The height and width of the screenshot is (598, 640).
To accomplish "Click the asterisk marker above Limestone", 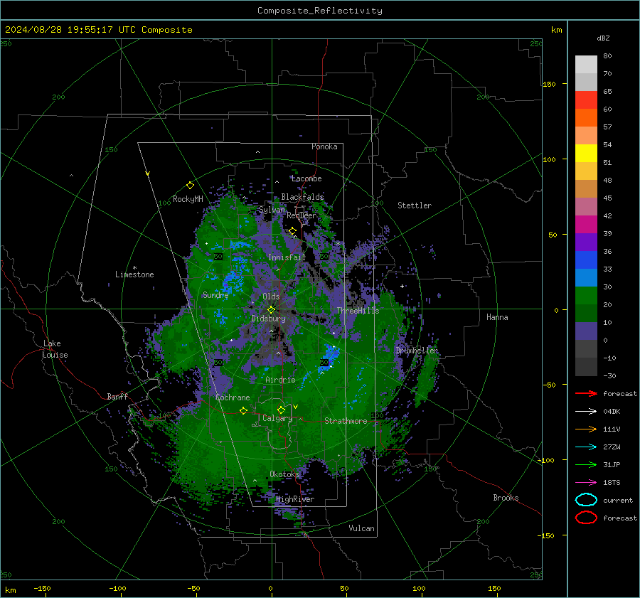I will point(134,268).
